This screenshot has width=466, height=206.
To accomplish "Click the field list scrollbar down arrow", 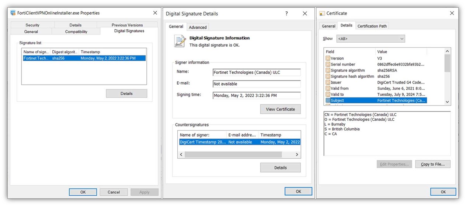I will (448, 102).
